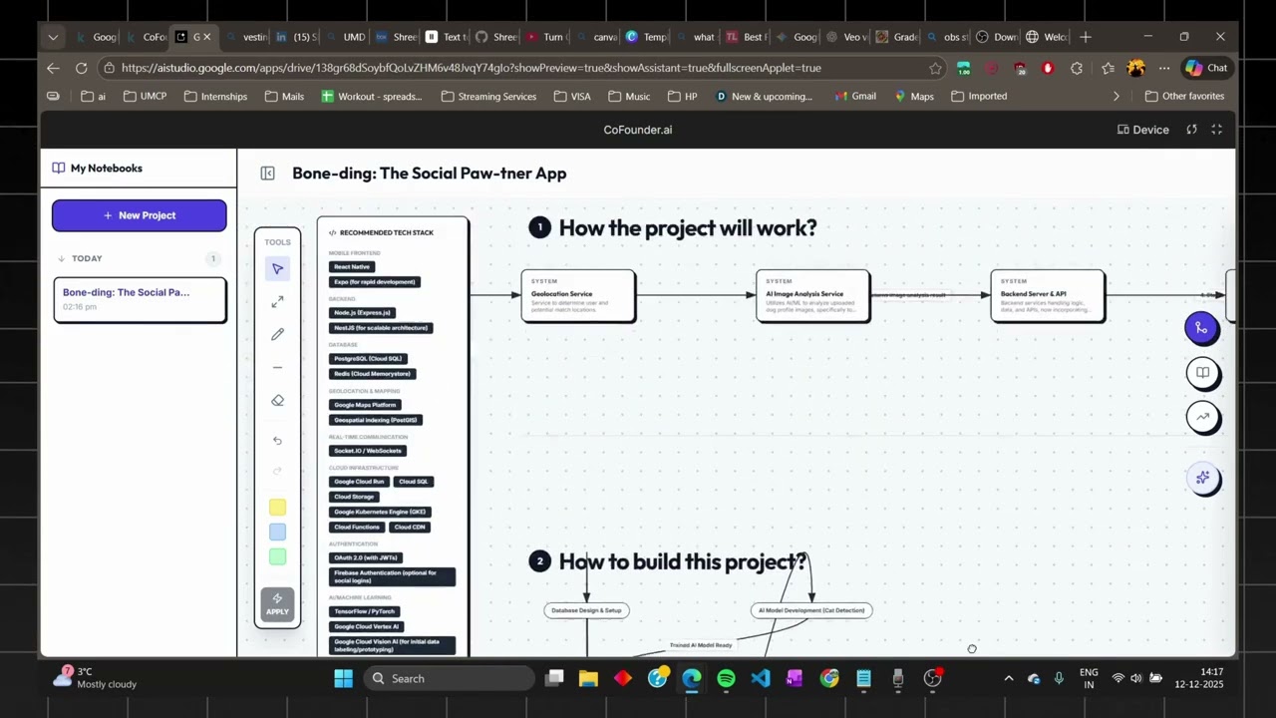Select the Geolocation Service node

[578, 295]
